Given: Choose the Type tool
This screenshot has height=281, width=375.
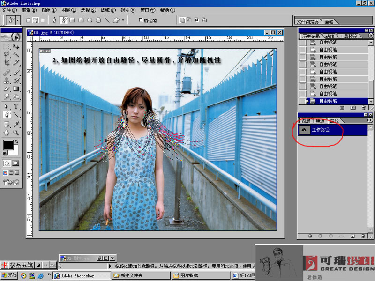Looking at the screenshot, I should [16, 107].
